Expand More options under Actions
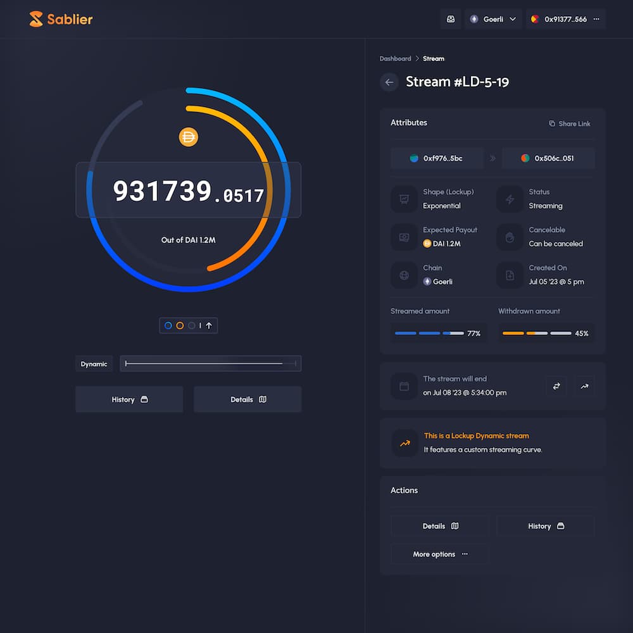Screen dimensions: 633x633 coord(439,554)
